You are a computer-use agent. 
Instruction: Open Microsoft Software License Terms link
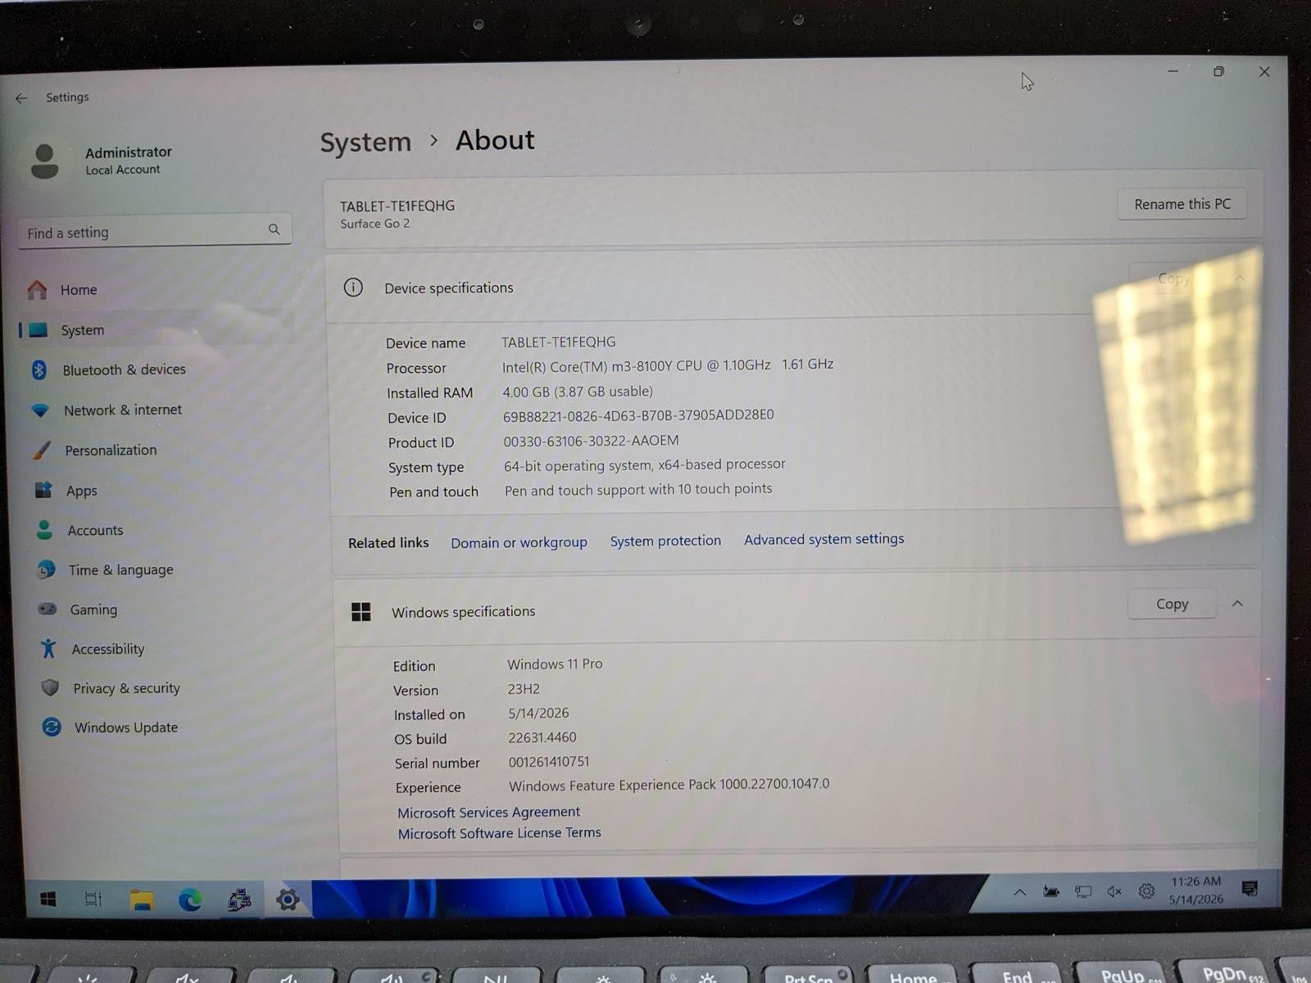pyautogui.click(x=499, y=833)
